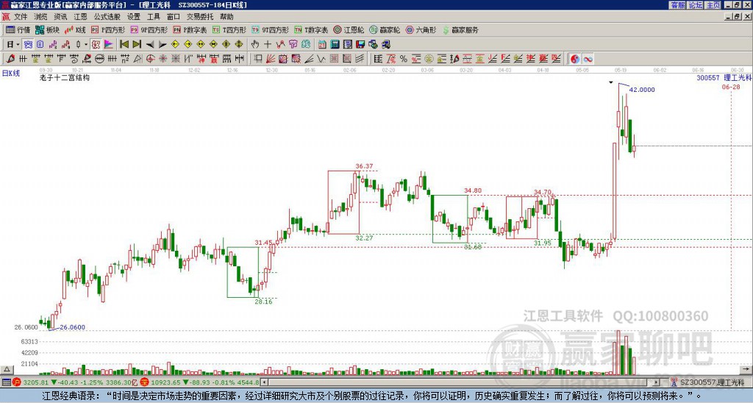Open the T数字表 tool
Viewport: 753px width, 403px height.
[x=311, y=29]
